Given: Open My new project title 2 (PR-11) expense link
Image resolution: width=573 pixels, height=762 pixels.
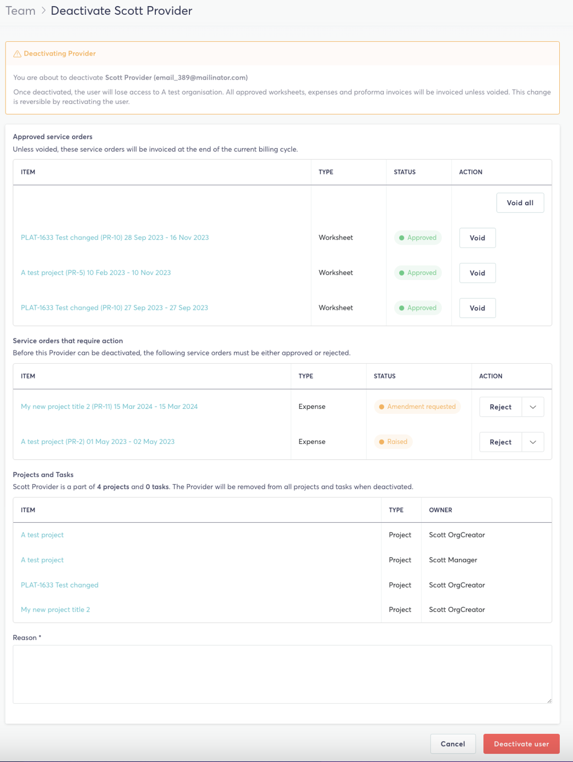Looking at the screenshot, I should (109, 407).
